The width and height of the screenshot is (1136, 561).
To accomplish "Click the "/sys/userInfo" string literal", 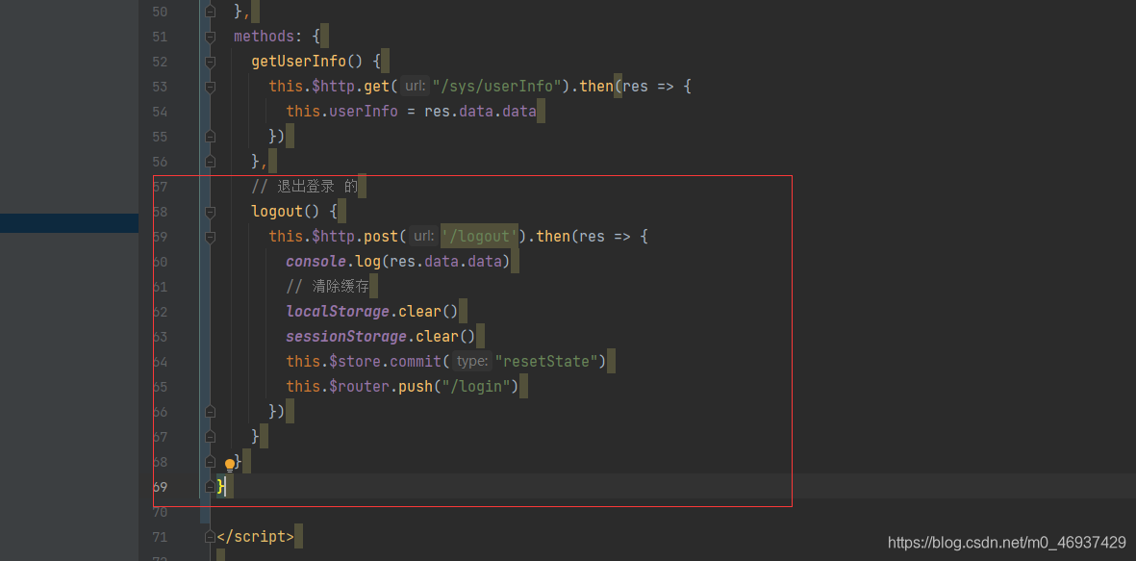I will 497,87.
